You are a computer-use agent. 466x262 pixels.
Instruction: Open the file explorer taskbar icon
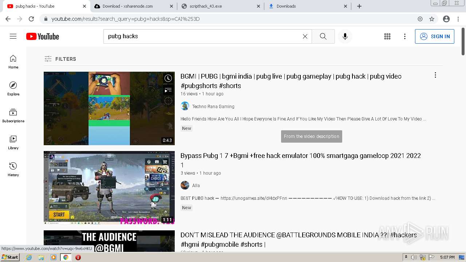click(41, 257)
